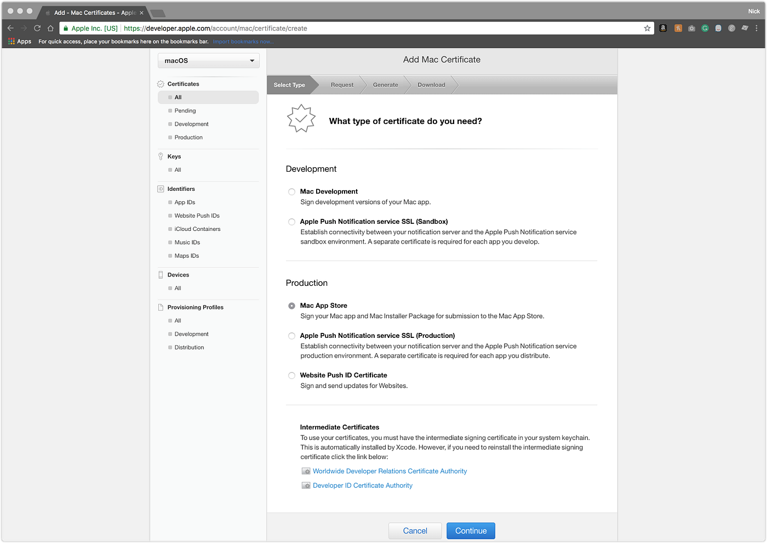
Task: Click the Provisioning Profiles document icon
Action: click(x=160, y=307)
